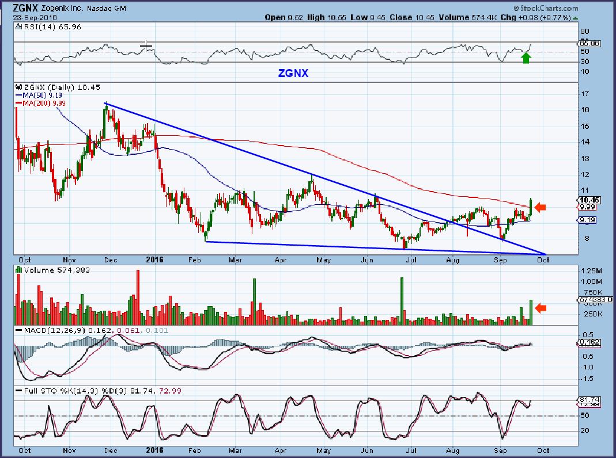Click the Low 9.45 value
This screenshot has width=616, height=458.
point(368,17)
